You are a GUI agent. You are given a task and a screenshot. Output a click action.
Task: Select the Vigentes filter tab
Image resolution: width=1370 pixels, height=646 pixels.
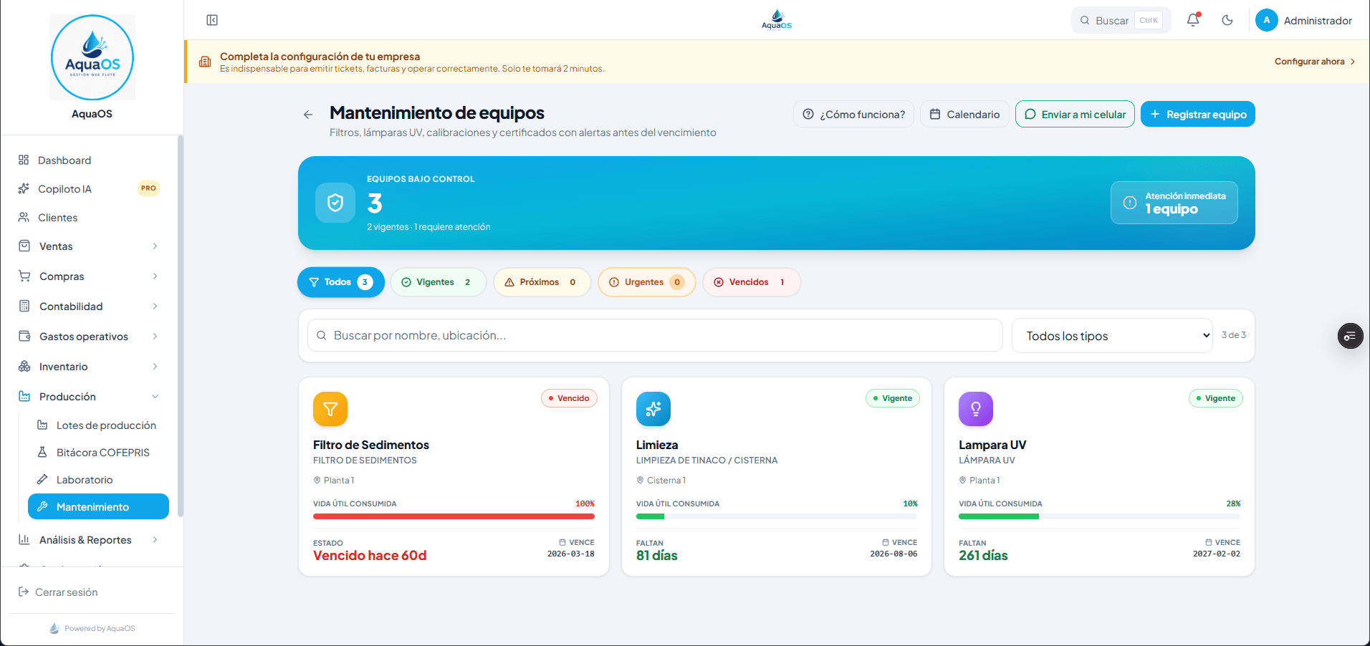click(x=439, y=282)
